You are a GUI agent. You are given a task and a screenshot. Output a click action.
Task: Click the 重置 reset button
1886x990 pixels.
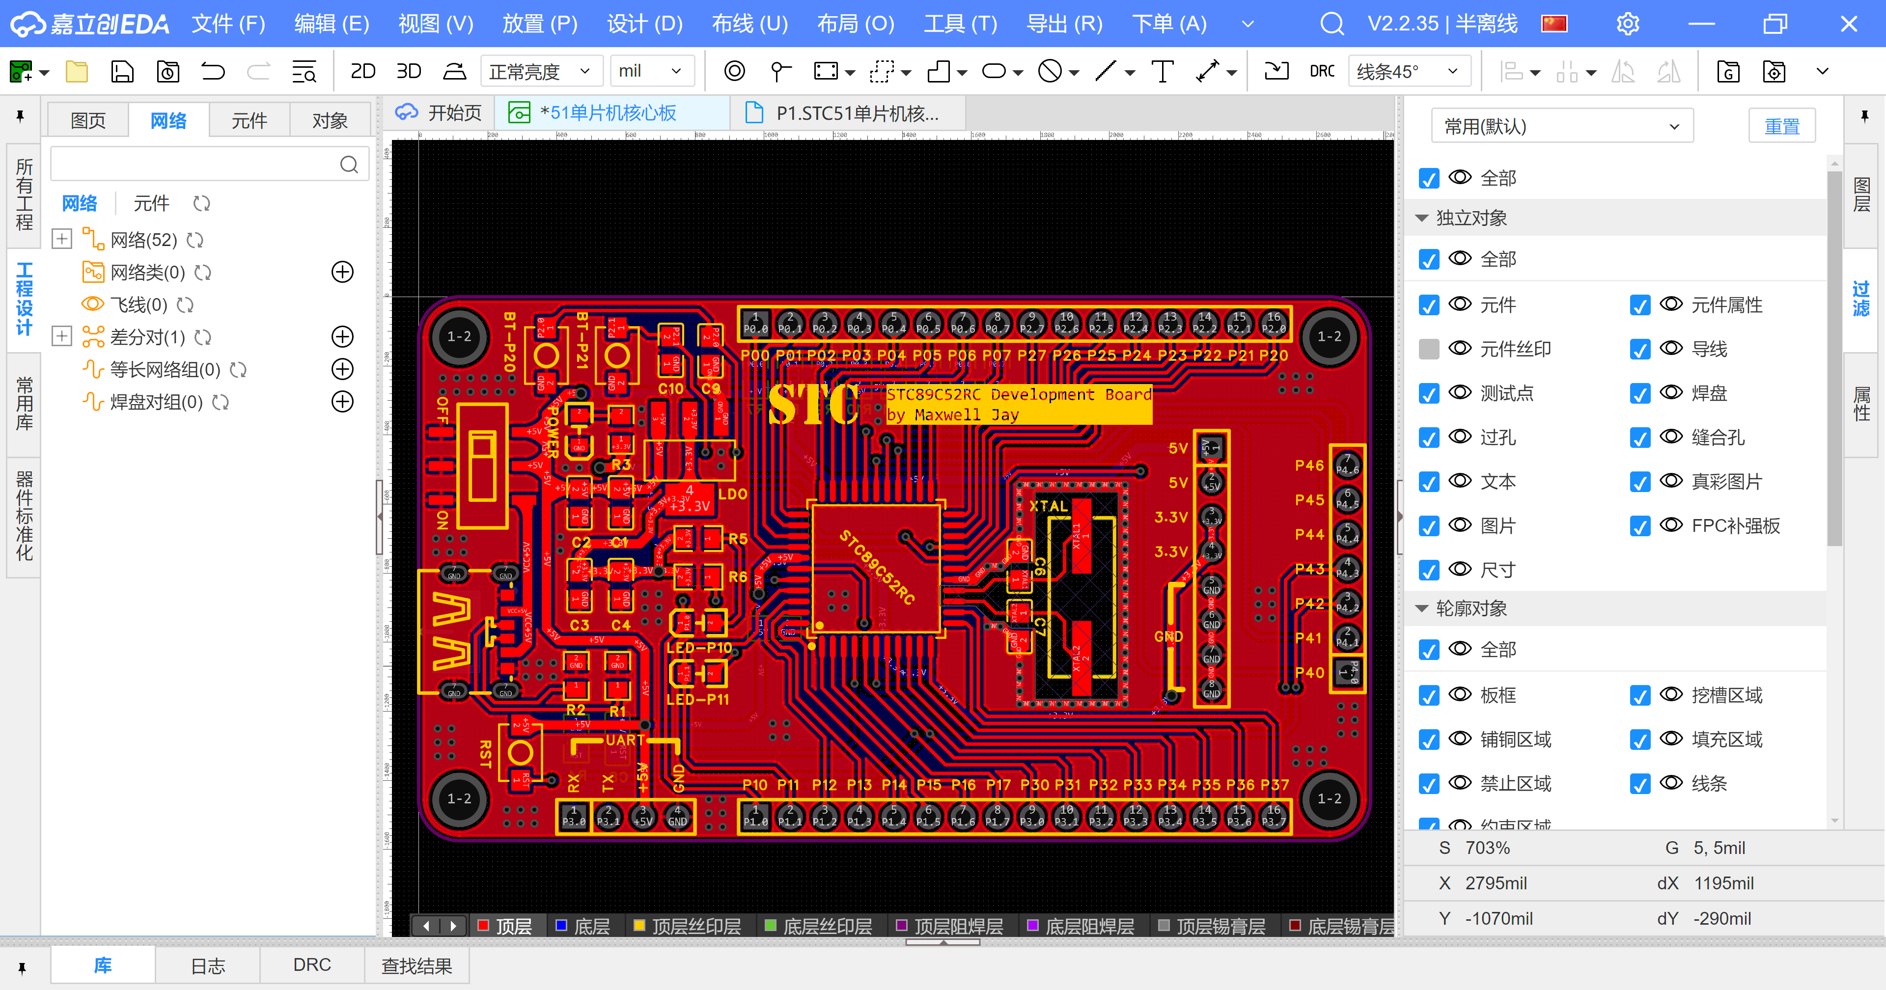pos(1781,127)
